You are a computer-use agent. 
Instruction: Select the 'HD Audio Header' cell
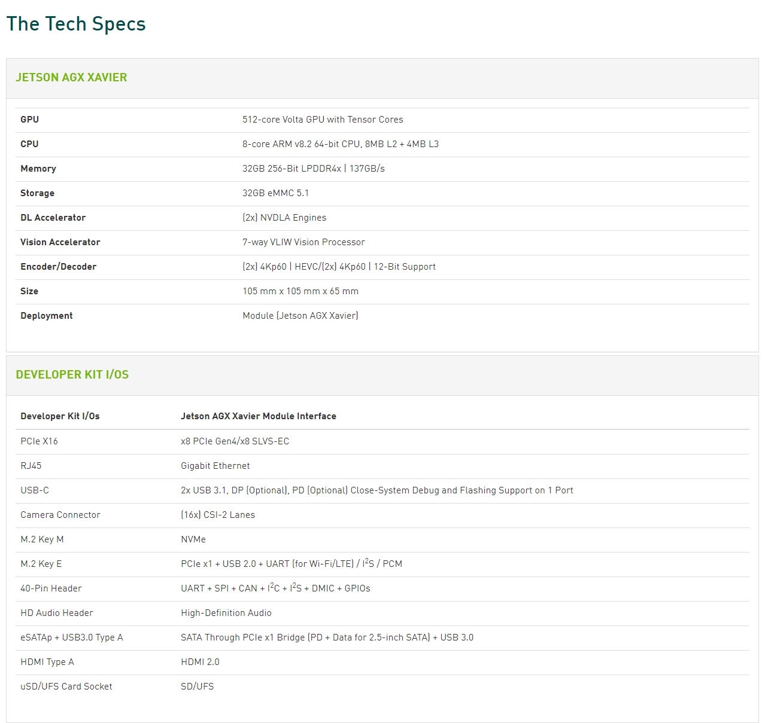pyautogui.click(x=57, y=613)
